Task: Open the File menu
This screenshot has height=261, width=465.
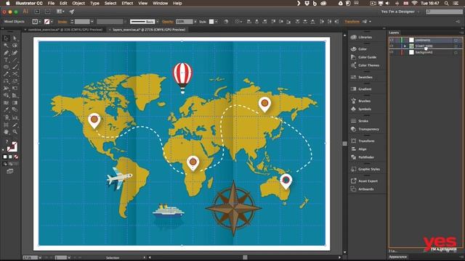Action: click(51, 3)
